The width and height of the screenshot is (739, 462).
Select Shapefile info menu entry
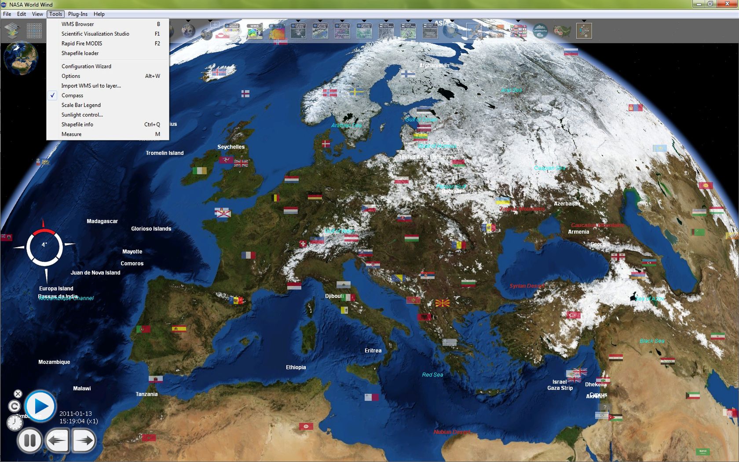coord(108,125)
